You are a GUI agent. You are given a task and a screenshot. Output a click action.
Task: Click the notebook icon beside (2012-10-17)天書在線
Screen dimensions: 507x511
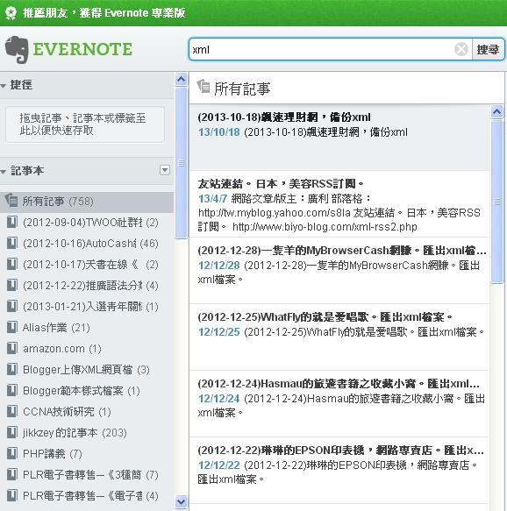coord(12,265)
